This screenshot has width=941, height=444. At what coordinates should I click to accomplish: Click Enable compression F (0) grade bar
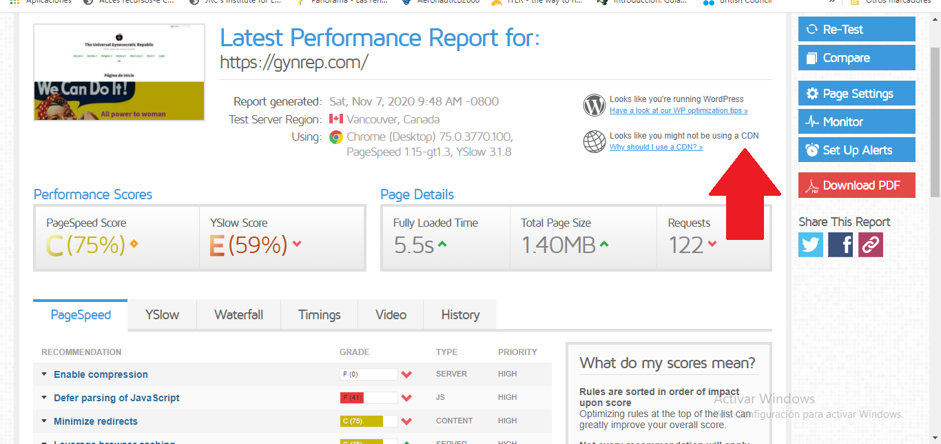pos(369,374)
